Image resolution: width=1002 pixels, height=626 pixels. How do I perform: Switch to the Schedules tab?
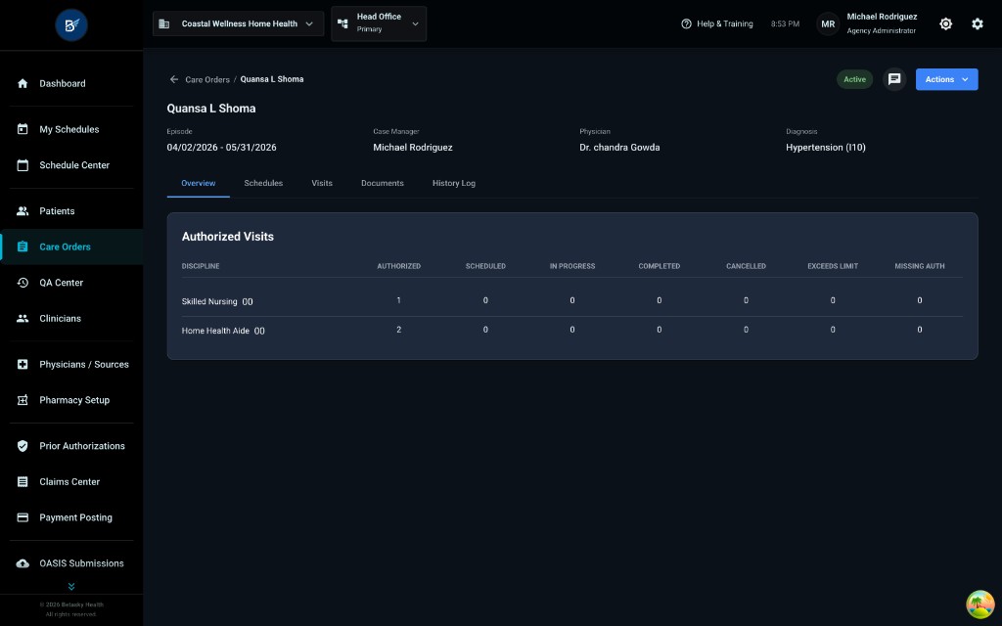pyautogui.click(x=263, y=183)
